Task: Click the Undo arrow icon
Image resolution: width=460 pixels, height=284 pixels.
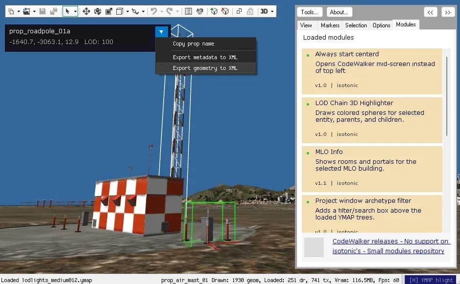Action: (154, 11)
